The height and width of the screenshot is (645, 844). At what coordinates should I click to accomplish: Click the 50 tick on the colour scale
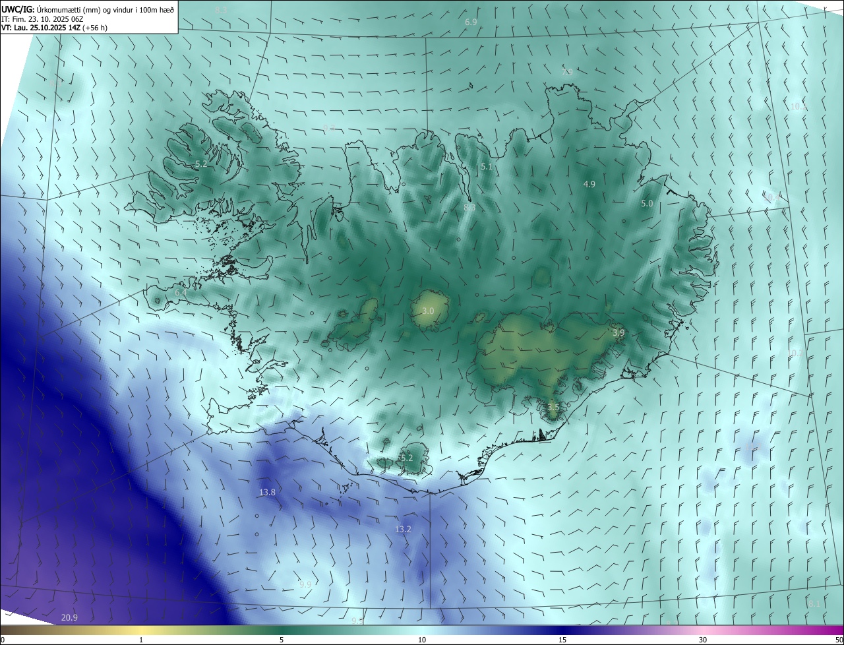(839, 640)
